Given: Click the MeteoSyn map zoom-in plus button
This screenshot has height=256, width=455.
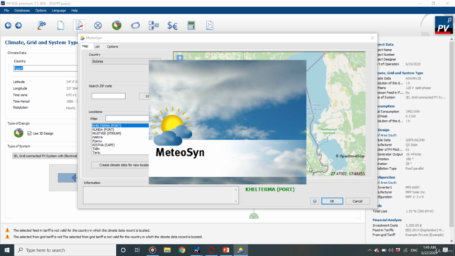Looking at the screenshot, I should click(180, 58).
